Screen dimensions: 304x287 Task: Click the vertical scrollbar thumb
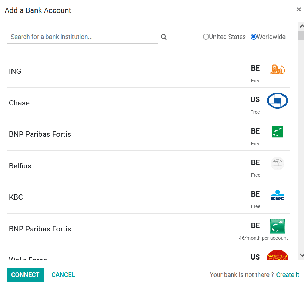(301, 35)
